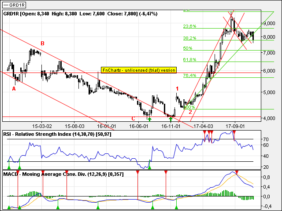This screenshot has width=282, height=211.
Task: Click the 17-04-03 date label
Action: point(203,126)
